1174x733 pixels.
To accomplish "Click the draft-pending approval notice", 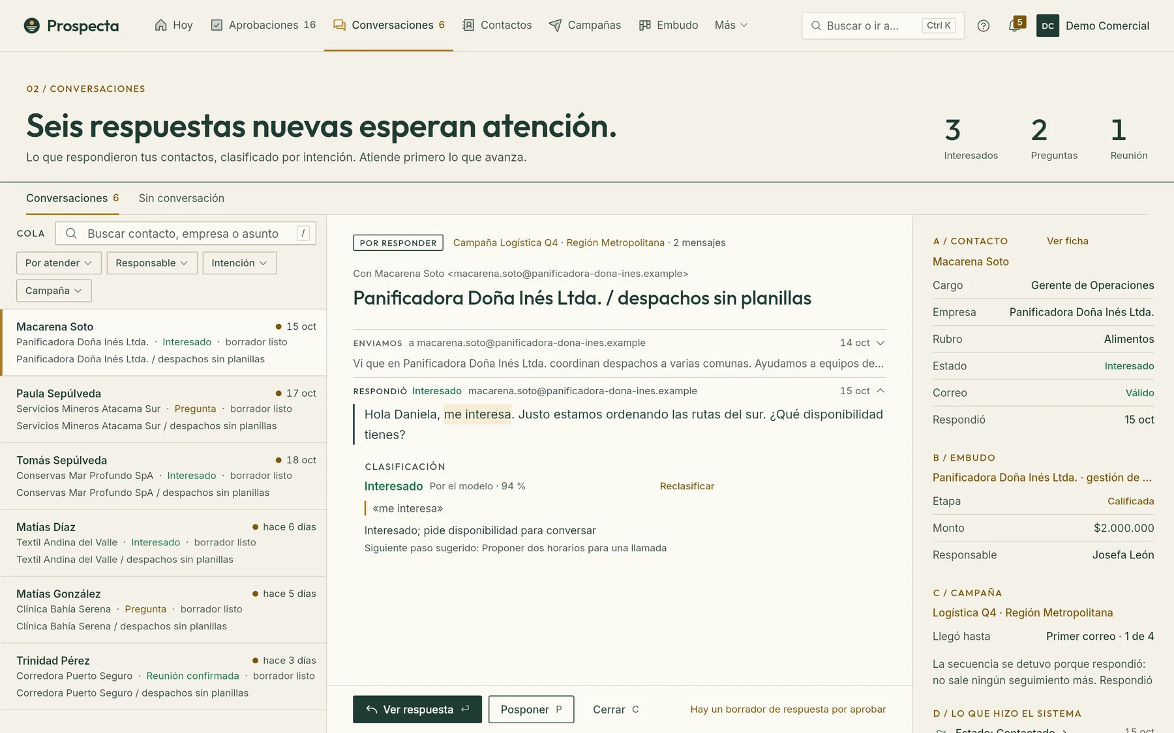I will click(x=788, y=710).
